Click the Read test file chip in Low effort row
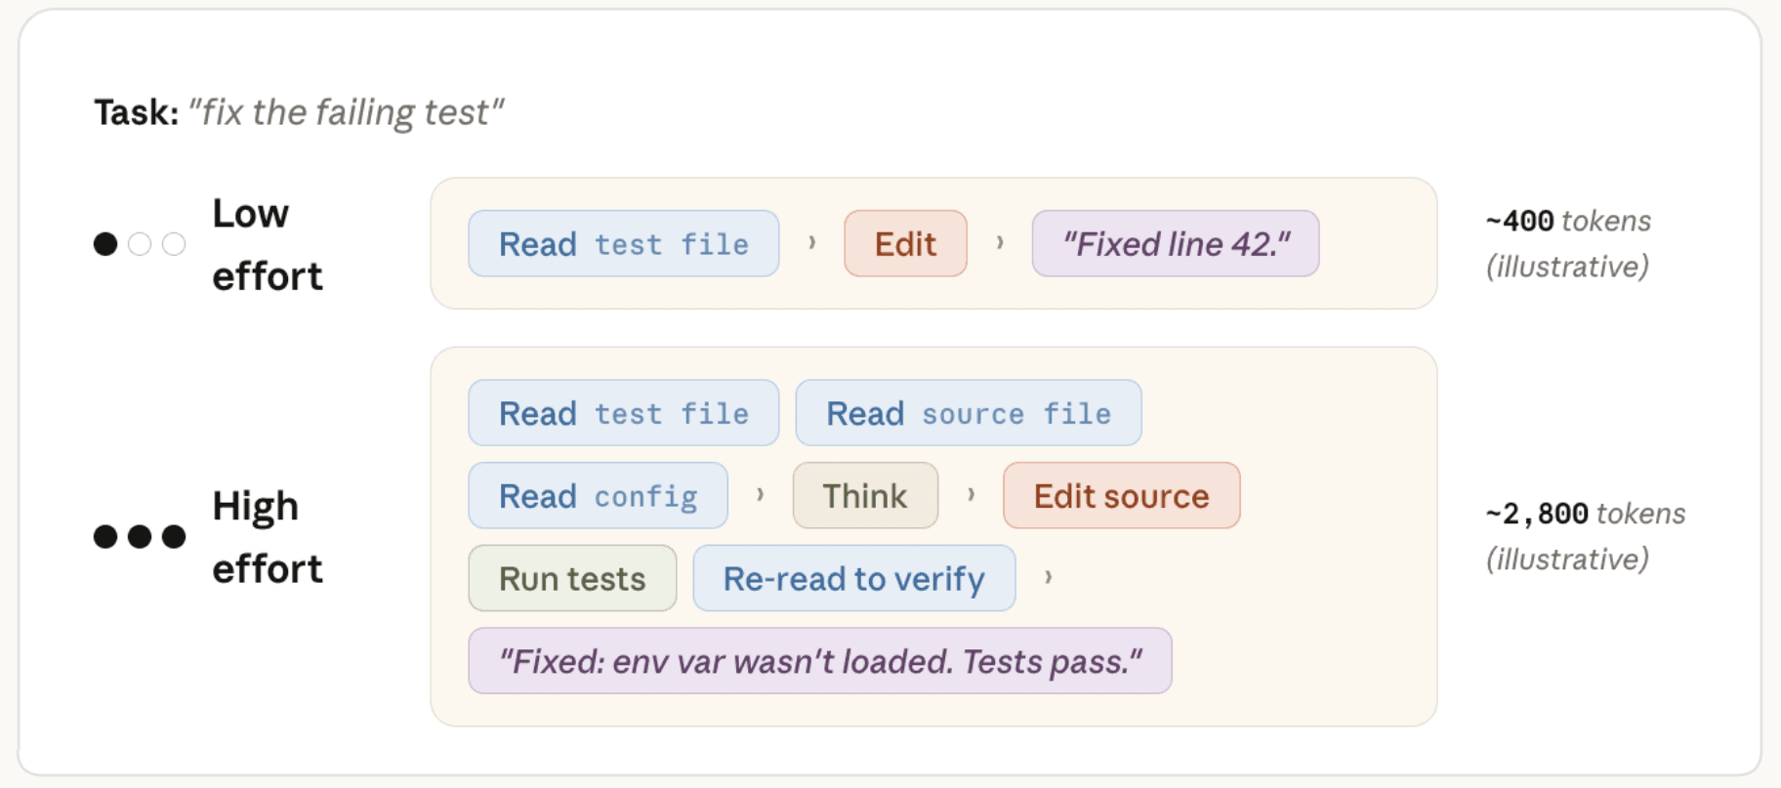The height and width of the screenshot is (788, 1781). pos(624,243)
